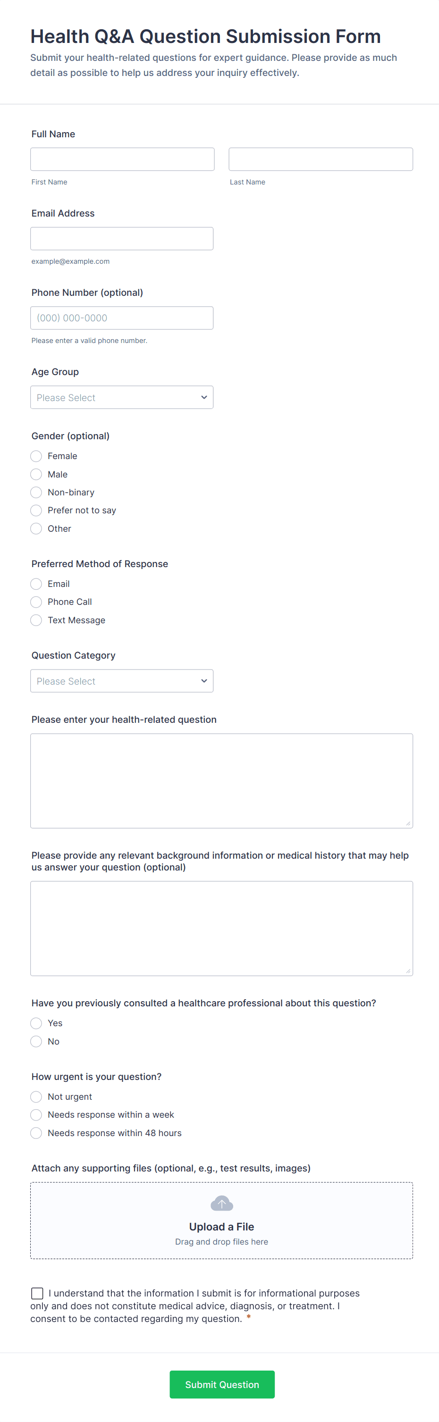Select "Yes" for previous healthcare consultation
The width and height of the screenshot is (439, 1422).
[36, 1023]
